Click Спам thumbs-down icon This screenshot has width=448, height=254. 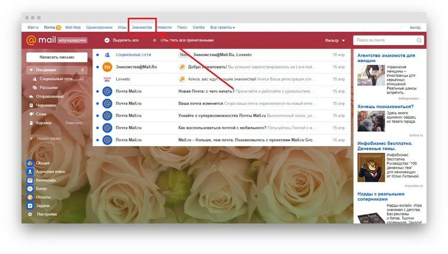pyautogui.click(x=31, y=114)
